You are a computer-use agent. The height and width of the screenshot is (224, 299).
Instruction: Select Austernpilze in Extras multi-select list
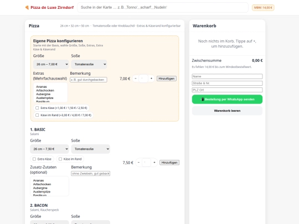tap(45, 98)
